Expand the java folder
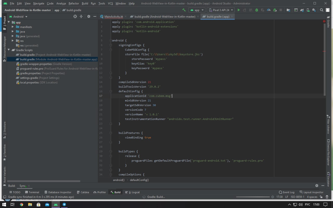 (x=12, y=31)
